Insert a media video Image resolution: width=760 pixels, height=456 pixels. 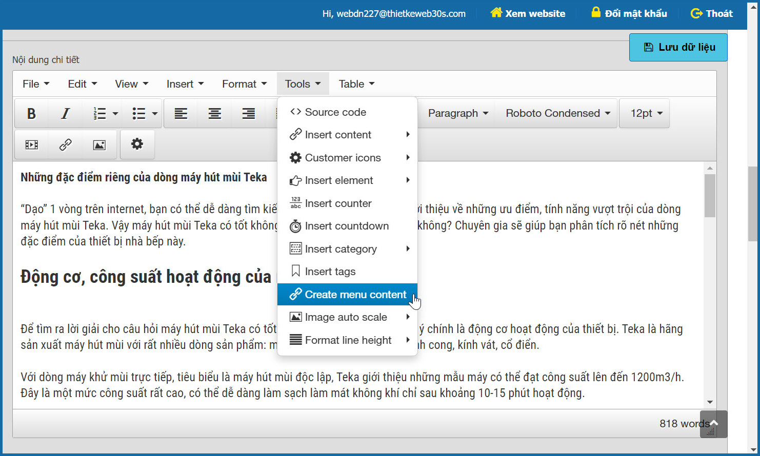[31, 145]
